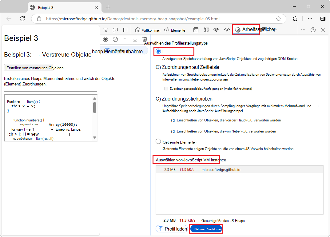Open the issues bug icon
This screenshot has width=330, height=237.
207,30
